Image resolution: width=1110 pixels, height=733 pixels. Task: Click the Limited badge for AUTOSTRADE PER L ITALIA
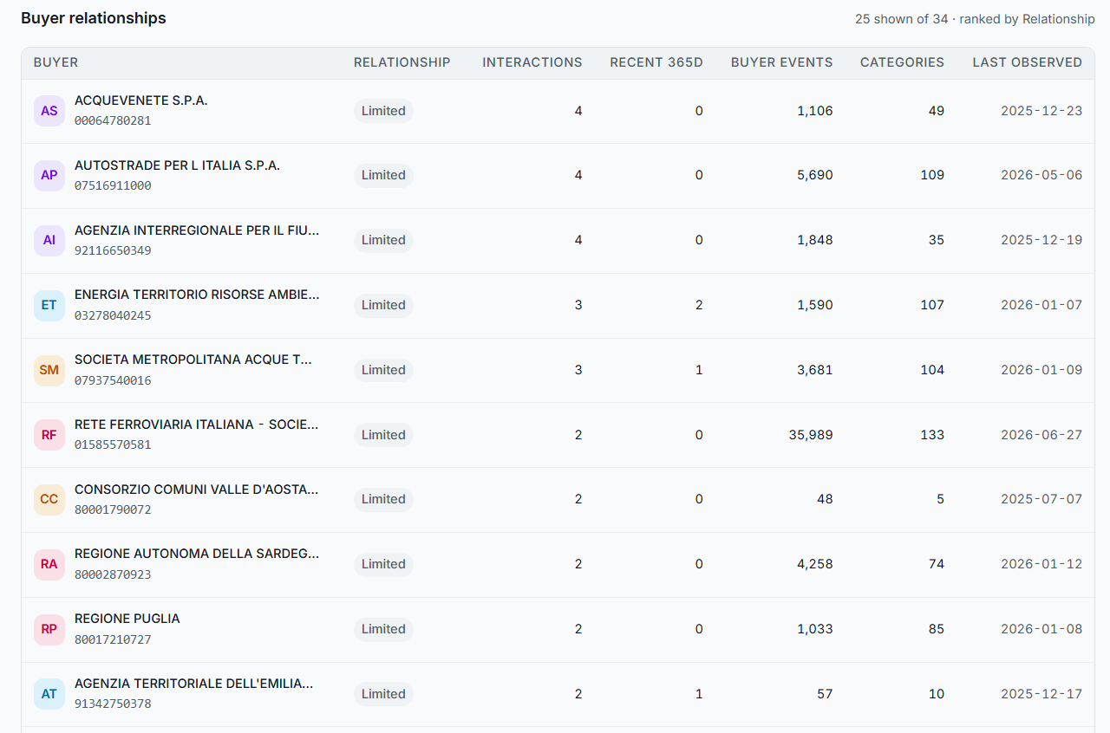pos(383,175)
